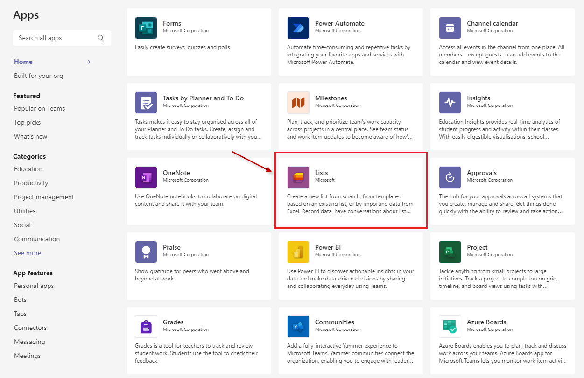Click the Grades title text
Image resolution: width=584 pixels, height=378 pixels.
tap(173, 322)
